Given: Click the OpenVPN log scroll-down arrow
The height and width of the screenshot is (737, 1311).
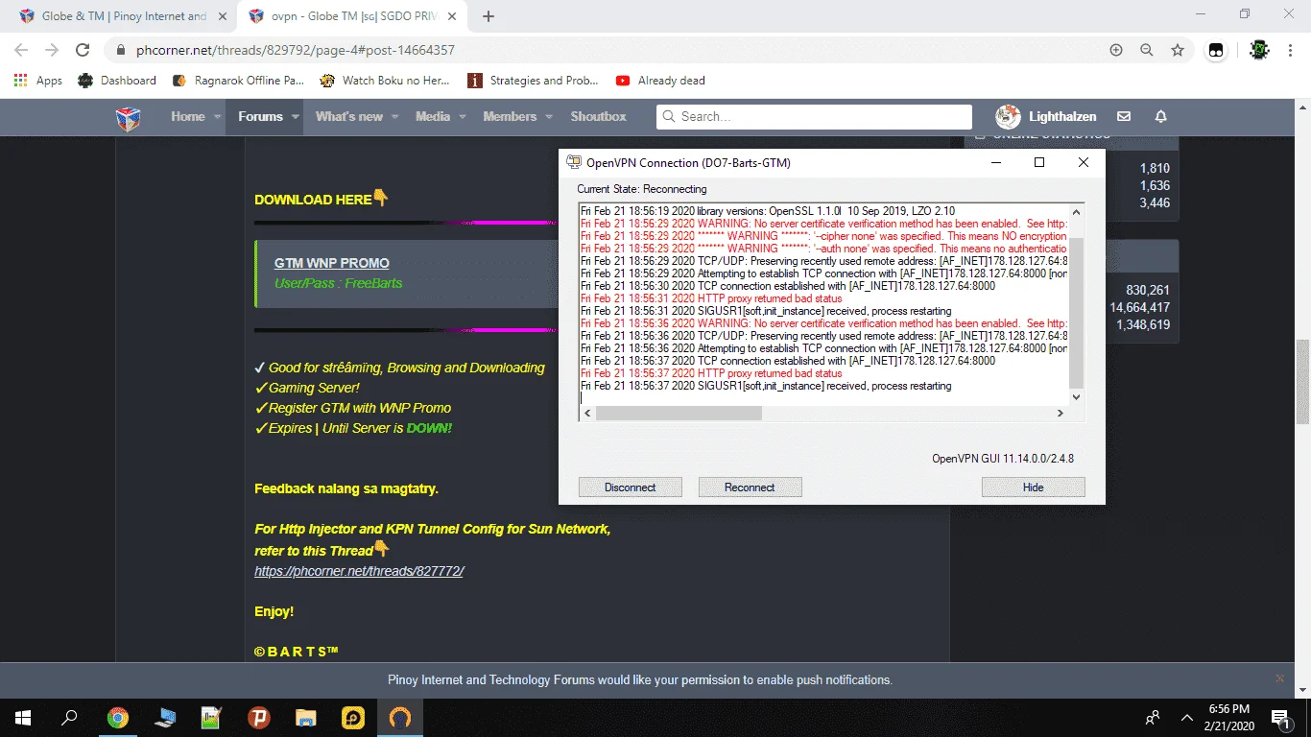Looking at the screenshot, I should (x=1076, y=396).
